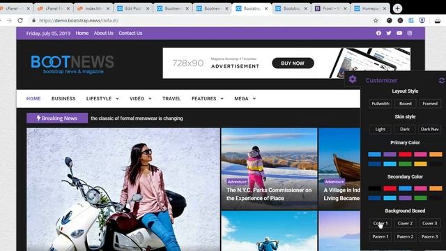This screenshot has width=446, height=251.
Task: Pick green primary color swatch
Action: pos(405,164)
